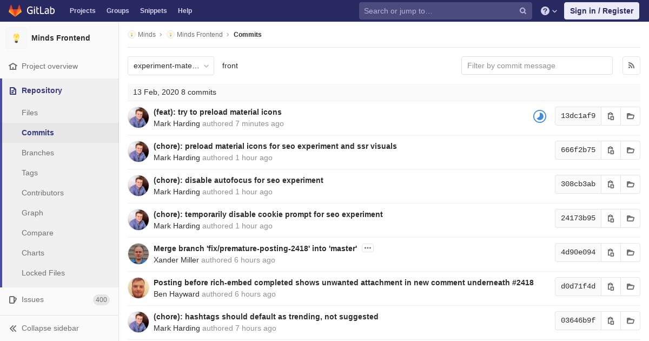Screen dimensions: 649x341
Task: Open the experiment-mate branch selector dropdown
Action: (171, 65)
